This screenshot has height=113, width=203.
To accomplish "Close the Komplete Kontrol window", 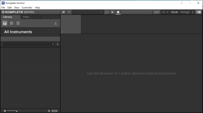I will click(198, 3).
